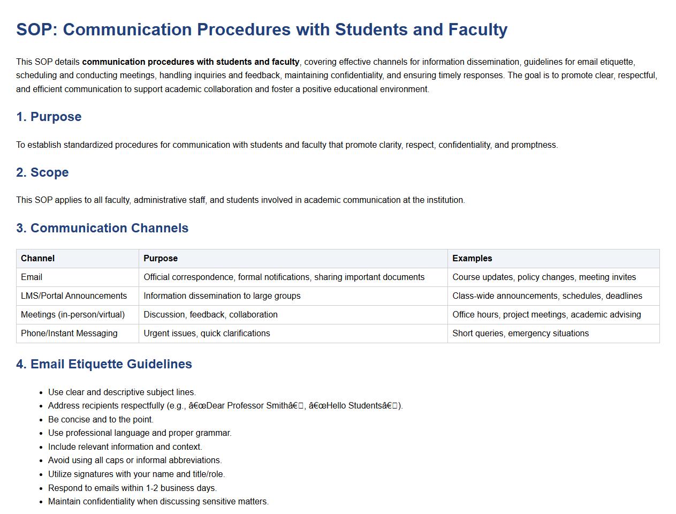This screenshot has height=514, width=676.
Task: Click the "Maintain confidentiality" bullet item
Action: click(x=158, y=501)
